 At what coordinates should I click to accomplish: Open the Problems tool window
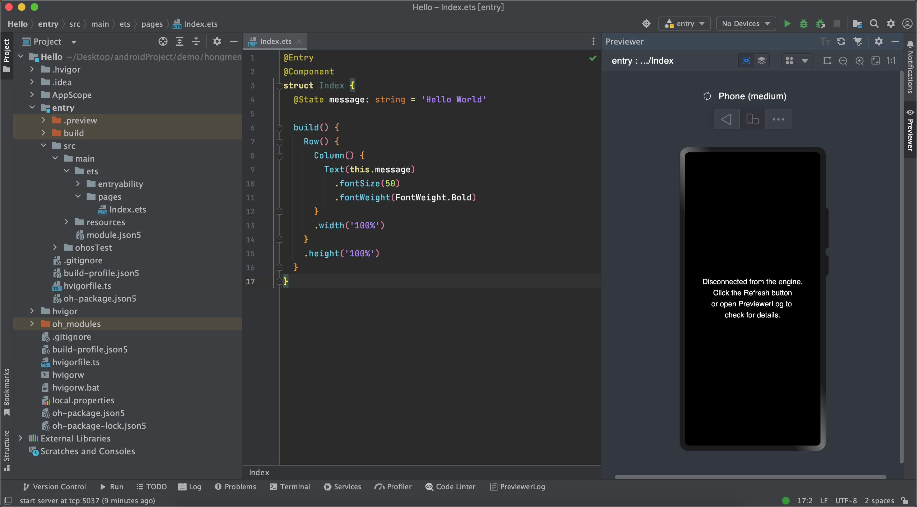[x=235, y=487]
